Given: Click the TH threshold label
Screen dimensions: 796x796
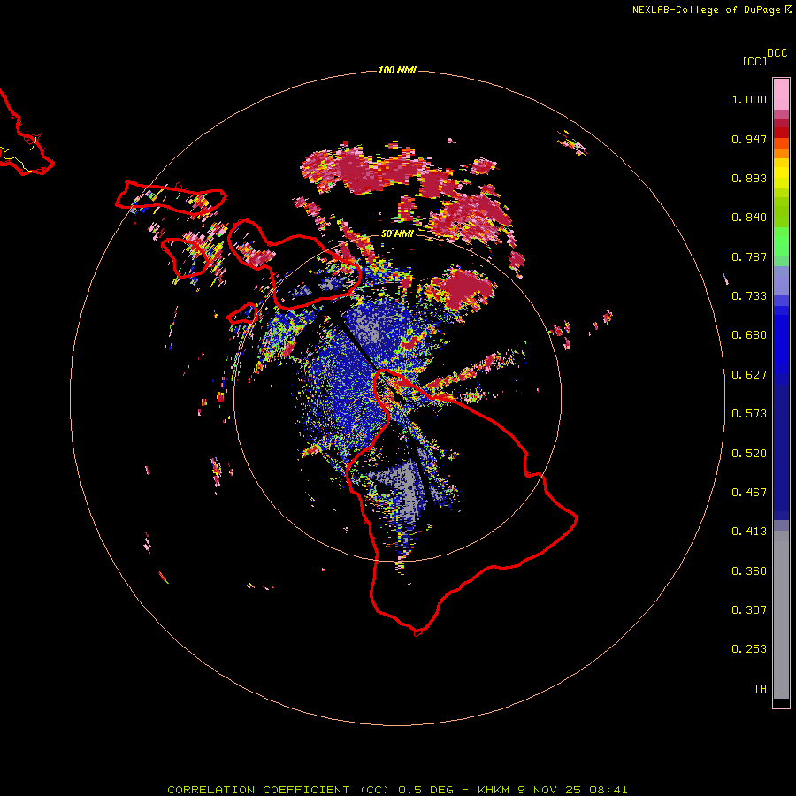Looking at the screenshot, I should 760,689.
